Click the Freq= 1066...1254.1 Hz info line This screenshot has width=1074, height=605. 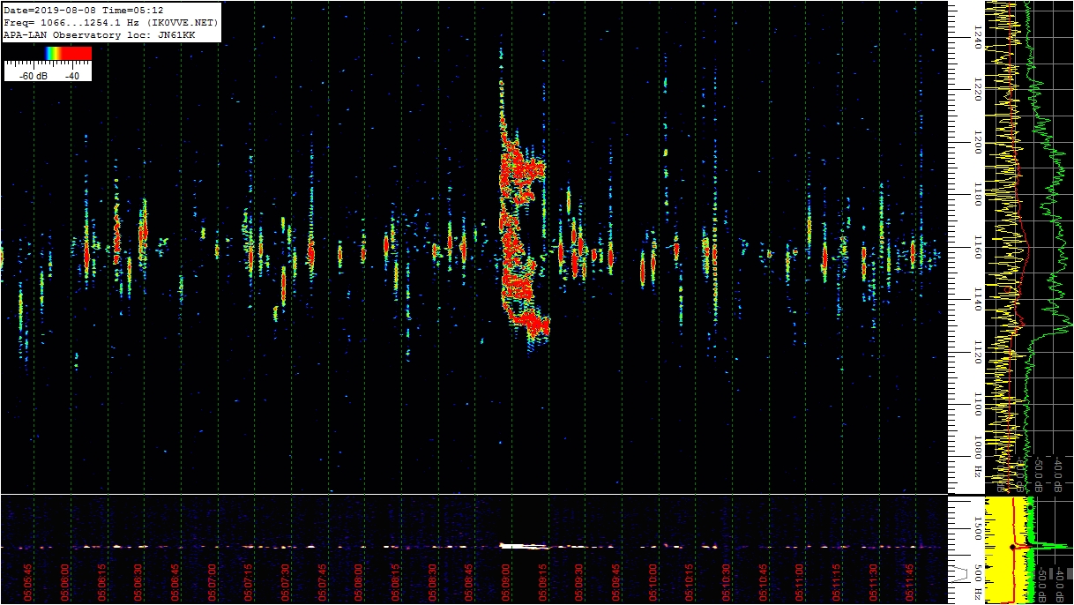click(110, 22)
